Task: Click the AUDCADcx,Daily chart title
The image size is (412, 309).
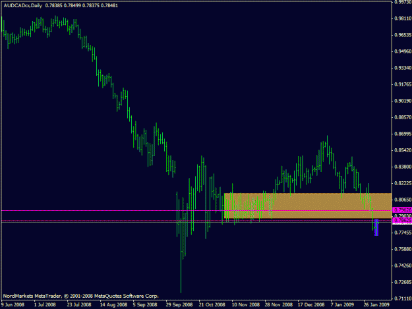Action: [x=23, y=5]
